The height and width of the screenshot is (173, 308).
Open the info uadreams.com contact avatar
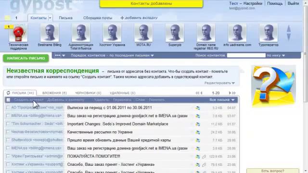tap(237, 33)
